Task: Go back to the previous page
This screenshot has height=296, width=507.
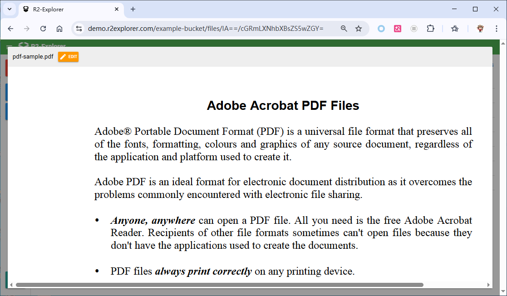Action: [x=10, y=29]
